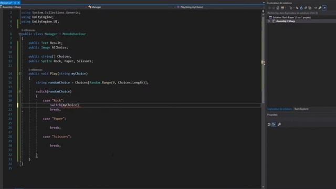The height and width of the screenshot is (189, 336).
Task: Collapse the Manager class code block
Action: [20, 34]
